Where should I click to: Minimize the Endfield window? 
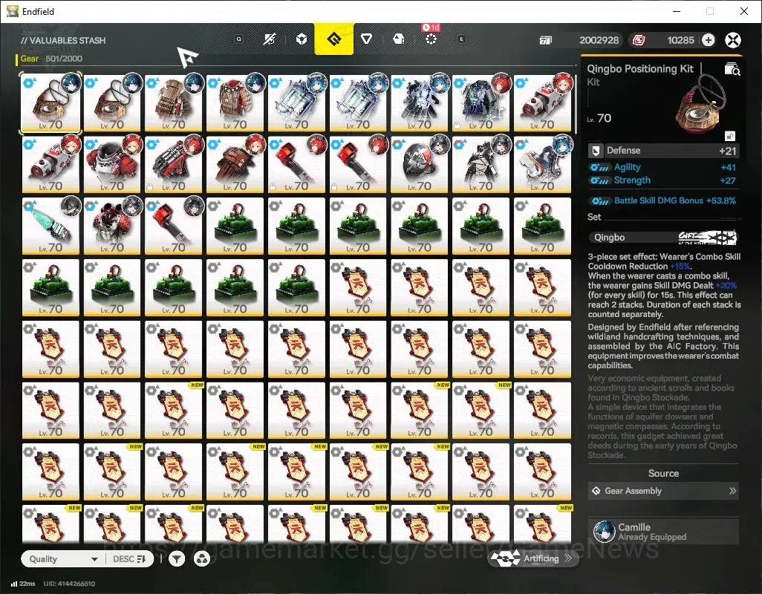[677, 11]
